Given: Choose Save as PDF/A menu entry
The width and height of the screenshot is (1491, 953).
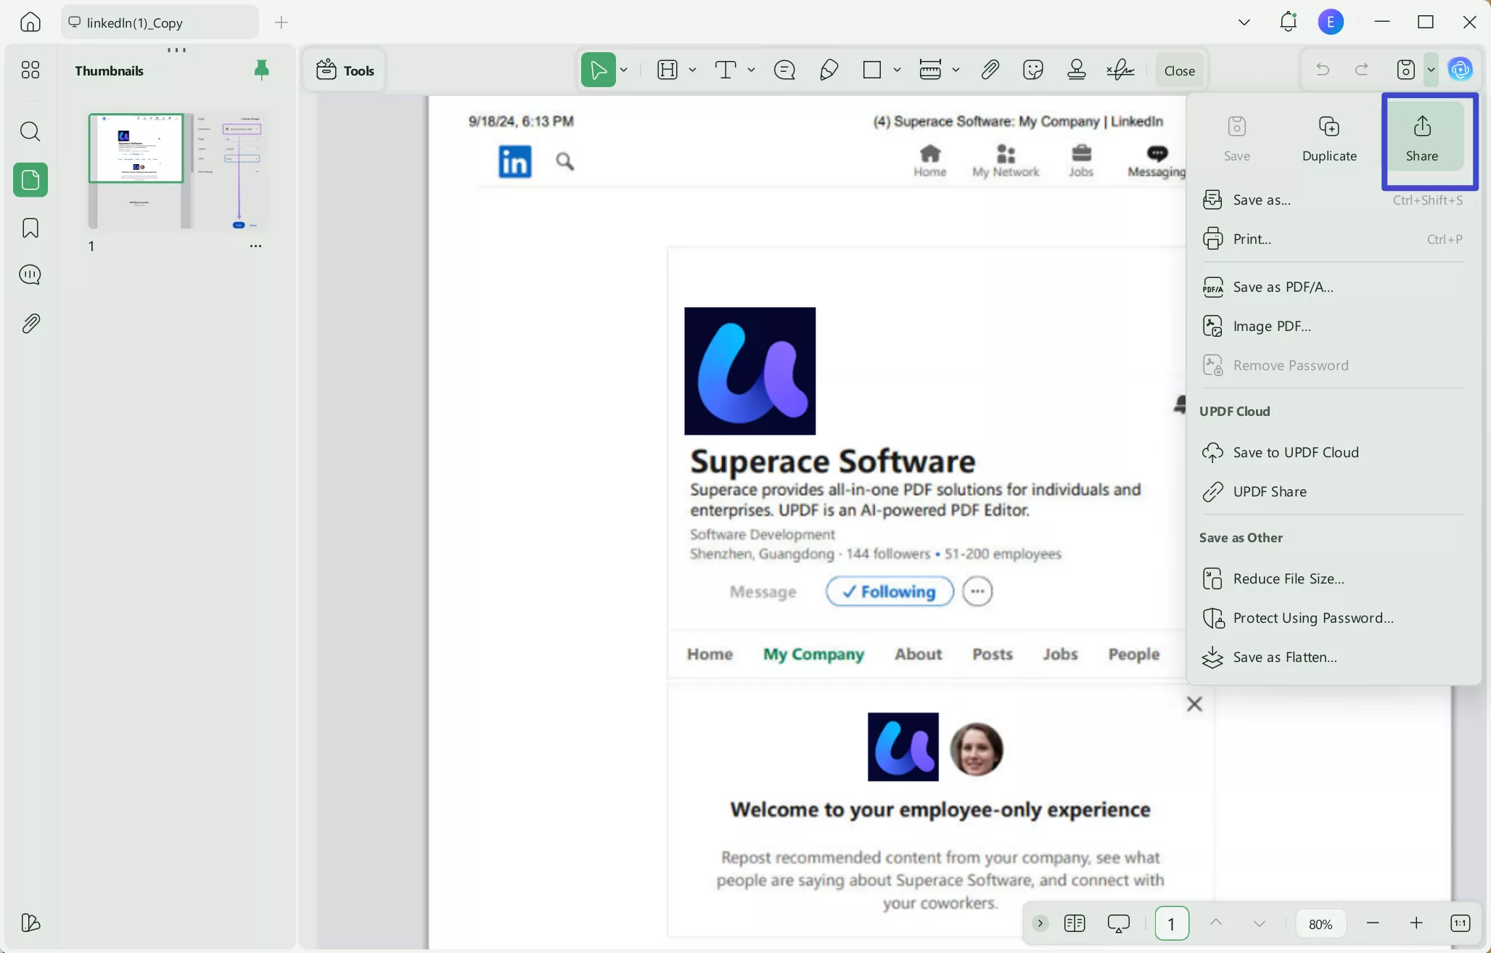Looking at the screenshot, I should [x=1283, y=287].
